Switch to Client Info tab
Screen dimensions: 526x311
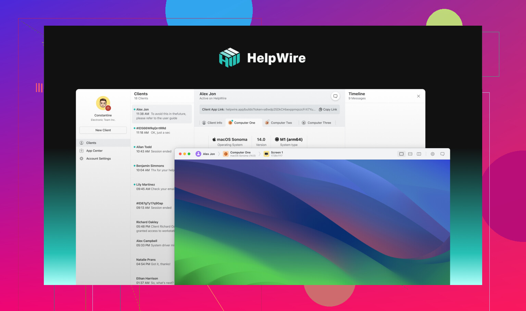[212, 123]
